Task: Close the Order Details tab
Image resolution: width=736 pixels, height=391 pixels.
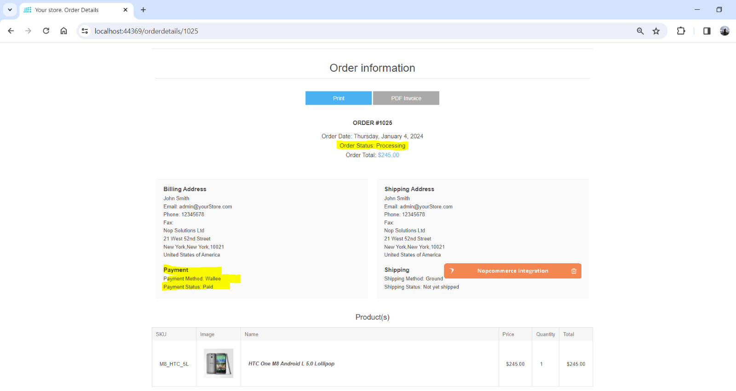Action: tap(125, 10)
